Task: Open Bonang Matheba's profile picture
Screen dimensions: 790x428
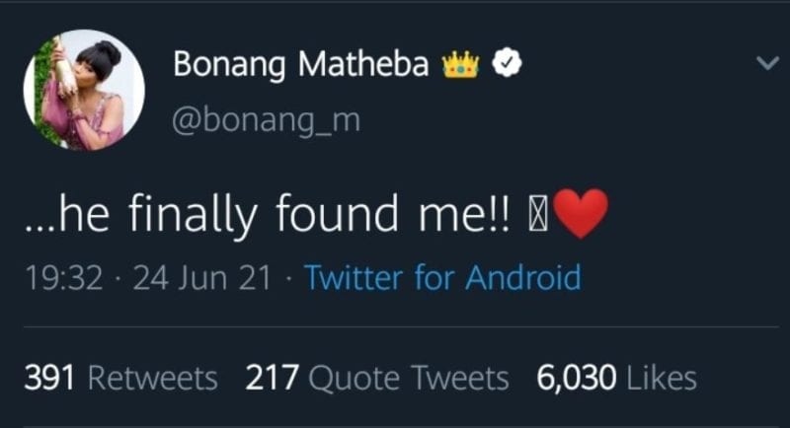Action: point(84,90)
